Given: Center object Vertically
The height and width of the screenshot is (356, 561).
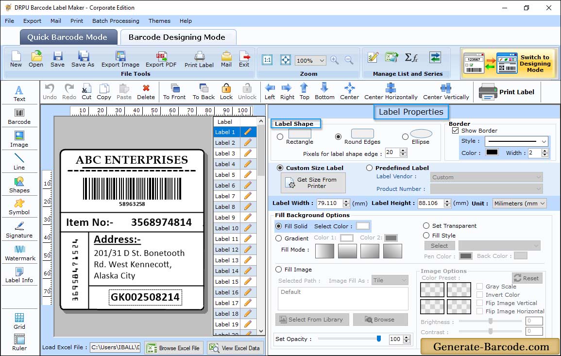Looking at the screenshot, I should [x=446, y=92].
